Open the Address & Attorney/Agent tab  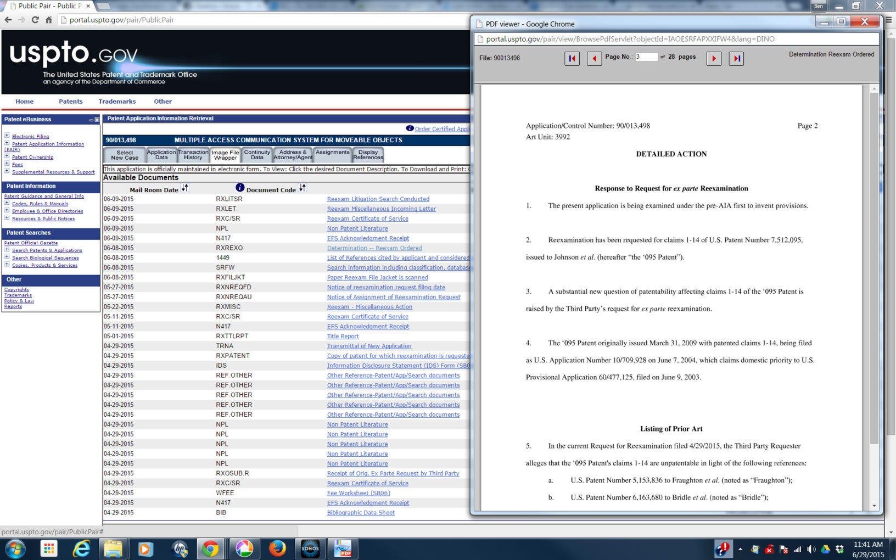coord(293,155)
